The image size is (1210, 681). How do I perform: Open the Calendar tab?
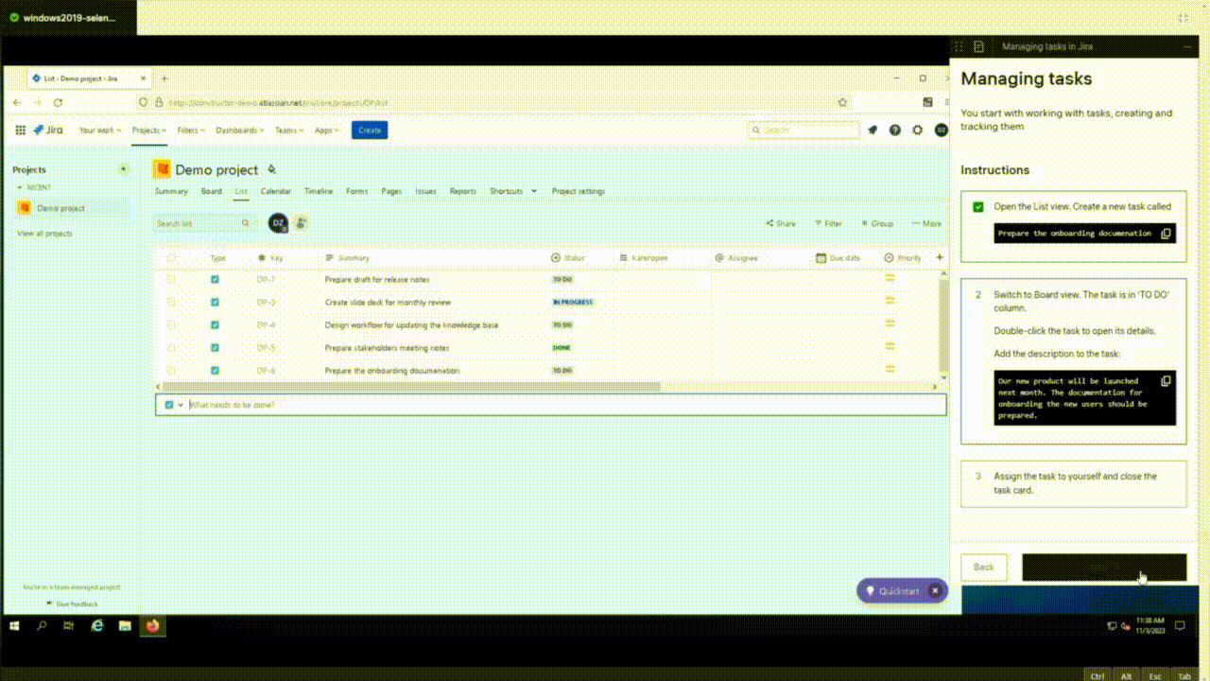275,191
